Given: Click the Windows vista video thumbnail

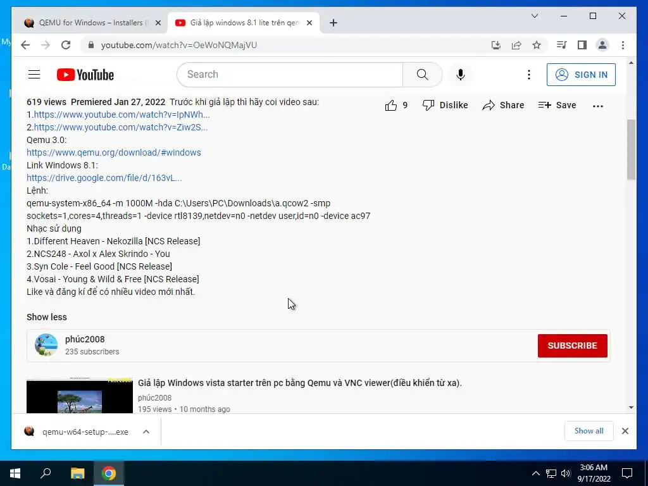Looking at the screenshot, I should point(80,396).
